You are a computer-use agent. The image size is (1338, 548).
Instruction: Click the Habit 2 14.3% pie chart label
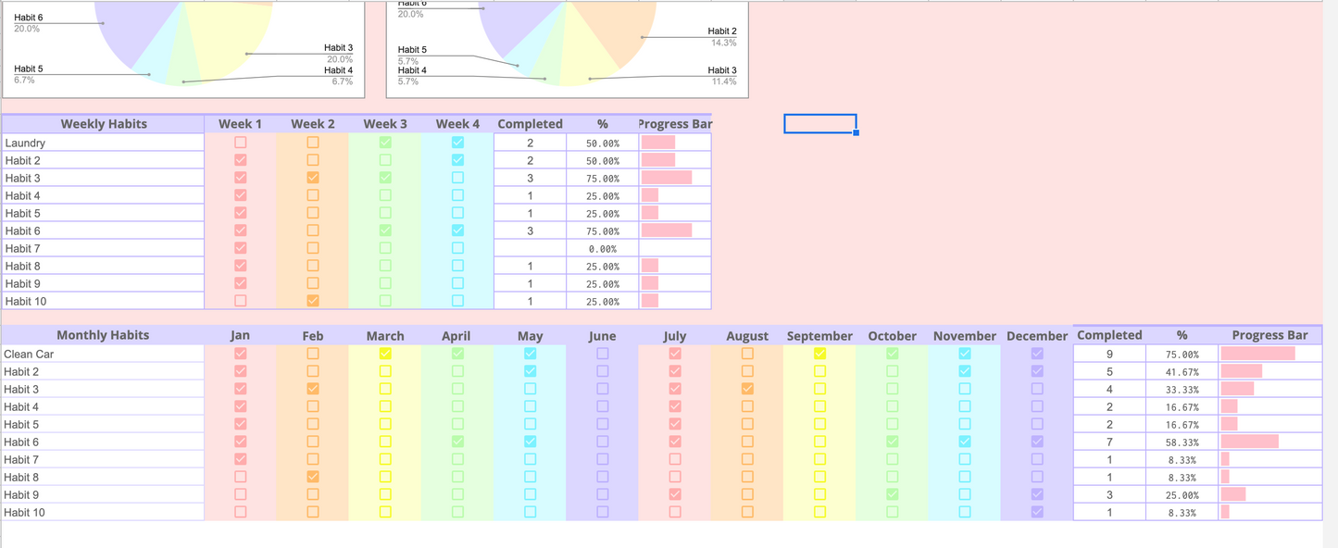[722, 37]
